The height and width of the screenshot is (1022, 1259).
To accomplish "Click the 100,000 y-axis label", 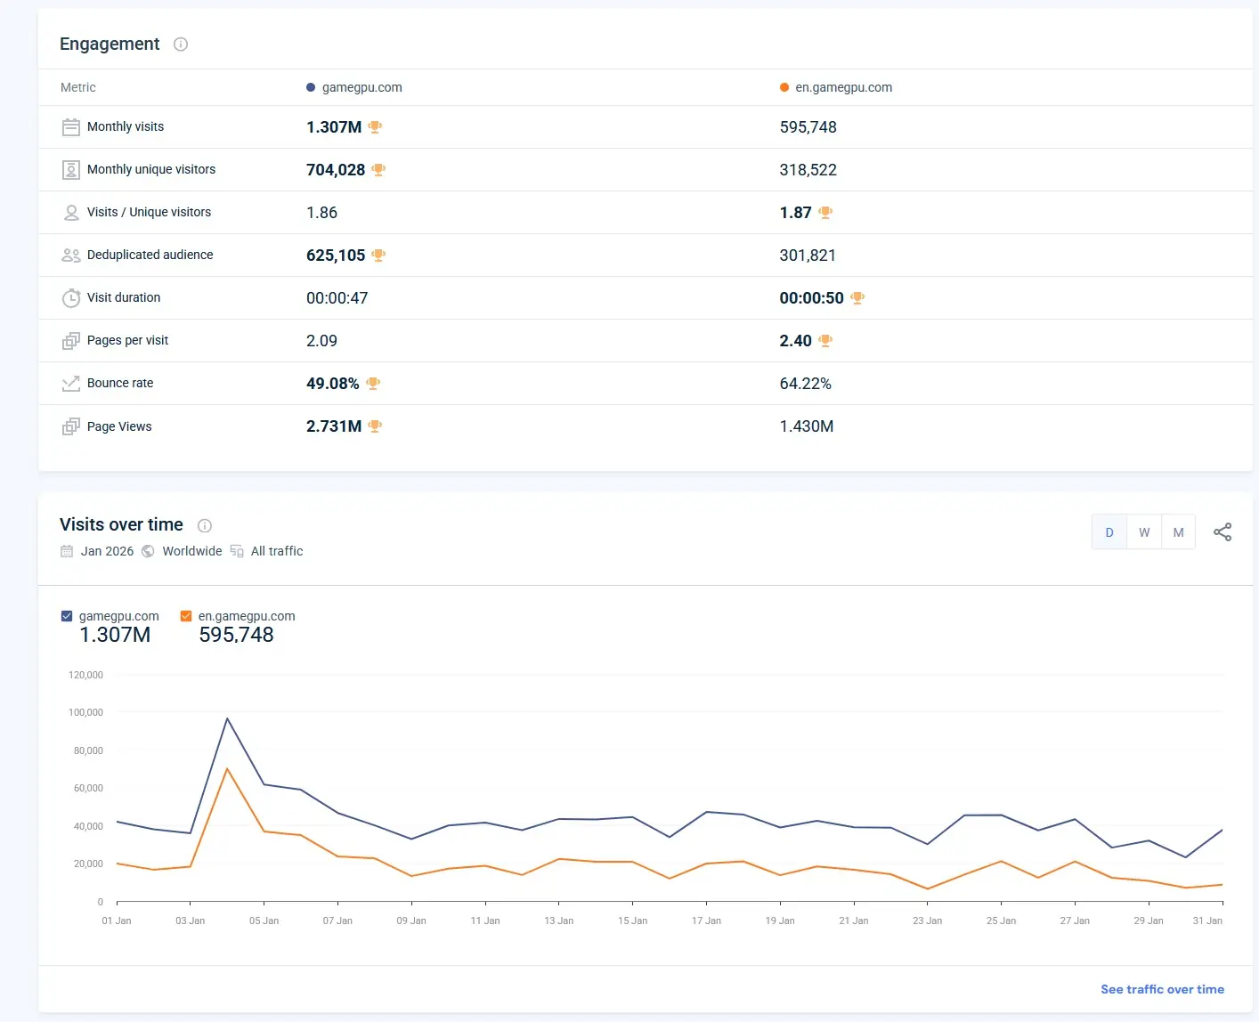I will pyautogui.click(x=86, y=712).
